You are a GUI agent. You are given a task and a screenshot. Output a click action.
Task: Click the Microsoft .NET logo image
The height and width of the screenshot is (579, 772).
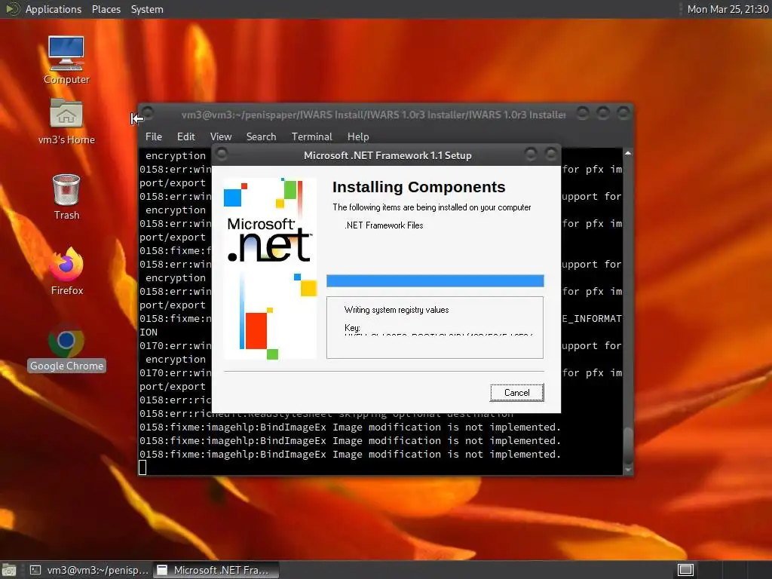[x=270, y=269]
